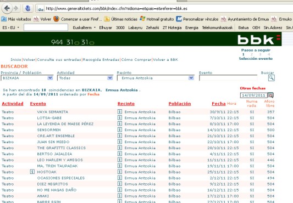The width and height of the screenshot is (293, 203).
Task: Open Consulte sus entradas link
Action: click(59, 60)
